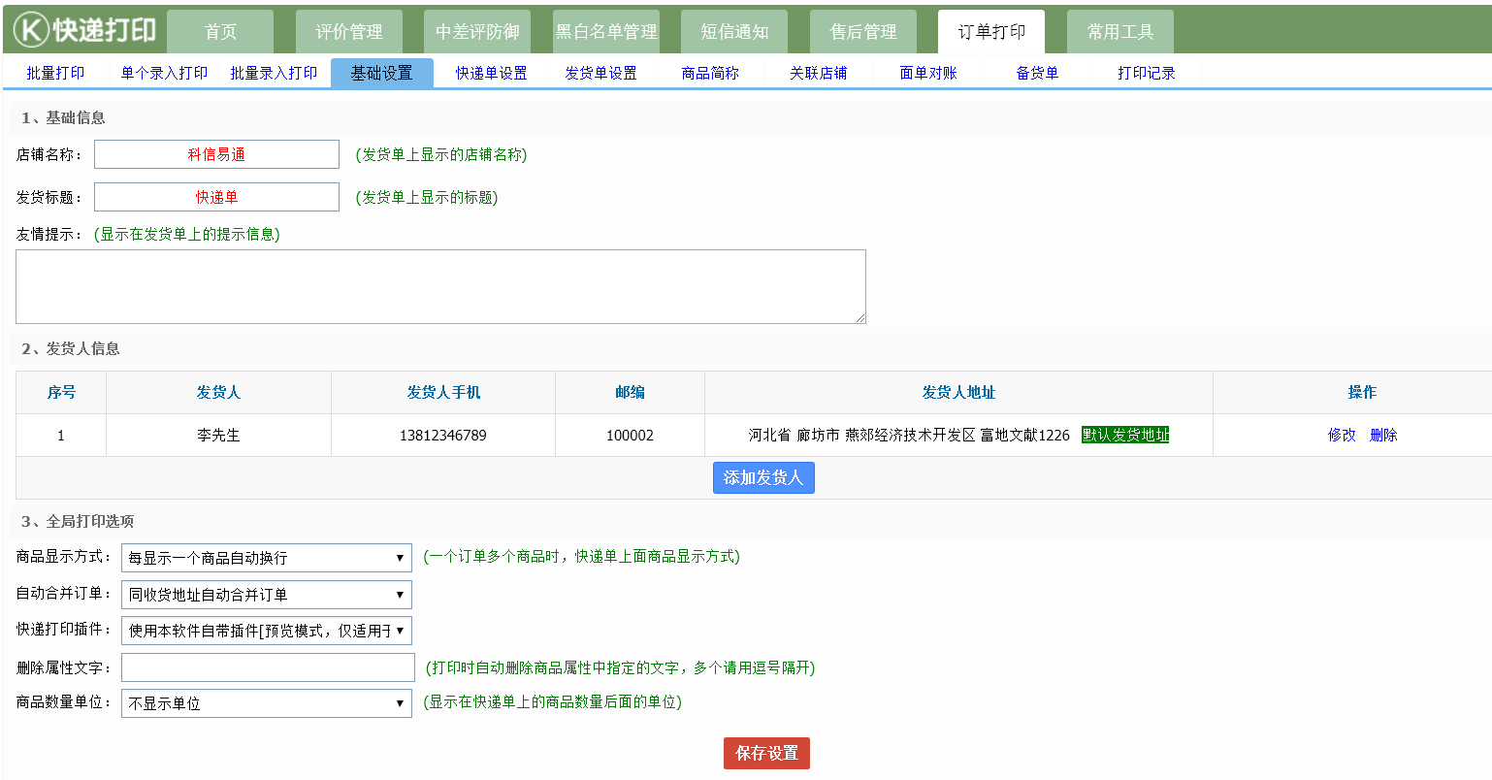Open the 首页 tab

[x=220, y=32]
